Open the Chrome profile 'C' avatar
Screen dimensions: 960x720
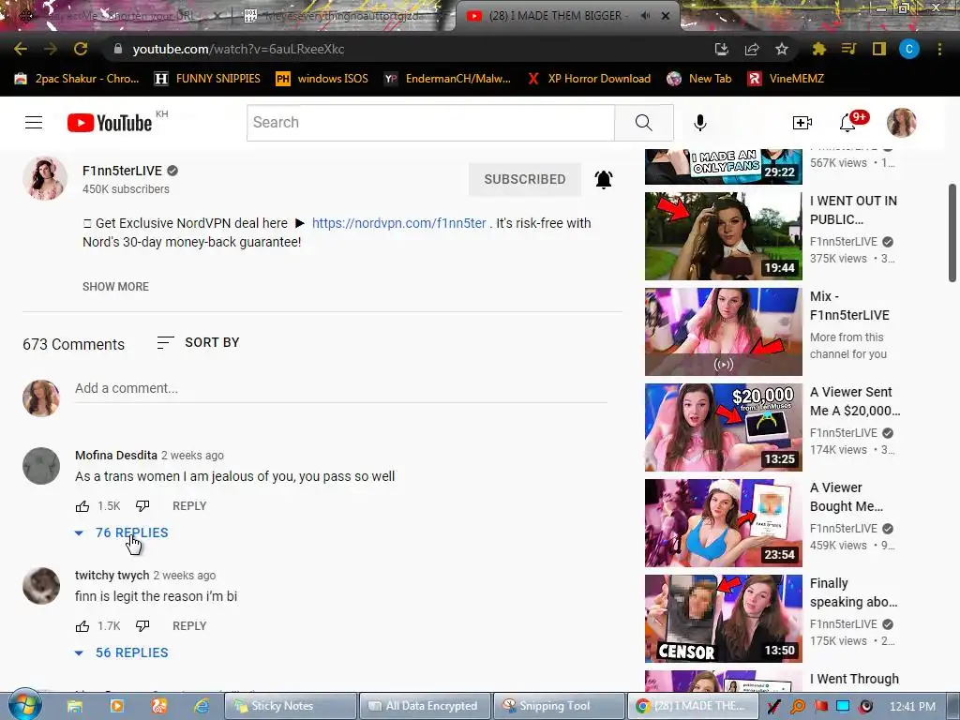point(909,49)
